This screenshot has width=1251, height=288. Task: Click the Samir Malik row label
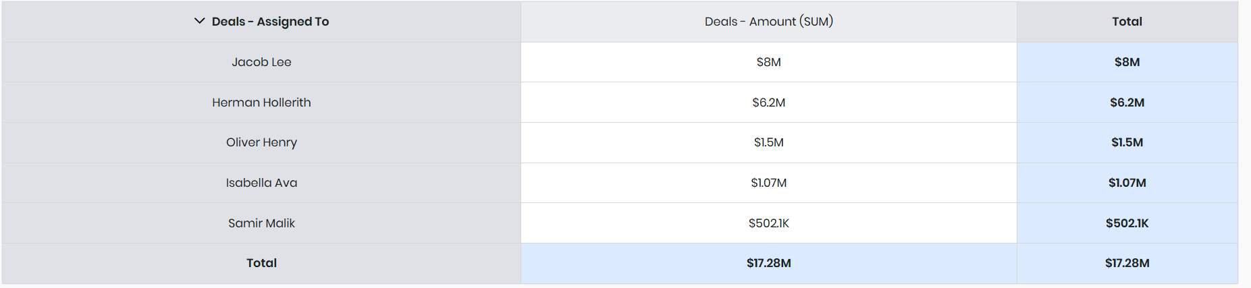261,223
